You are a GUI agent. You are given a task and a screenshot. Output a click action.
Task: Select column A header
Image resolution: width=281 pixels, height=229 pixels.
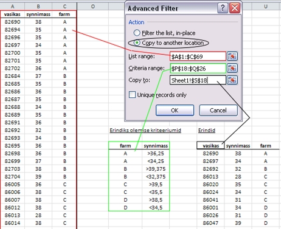pos(13,7)
